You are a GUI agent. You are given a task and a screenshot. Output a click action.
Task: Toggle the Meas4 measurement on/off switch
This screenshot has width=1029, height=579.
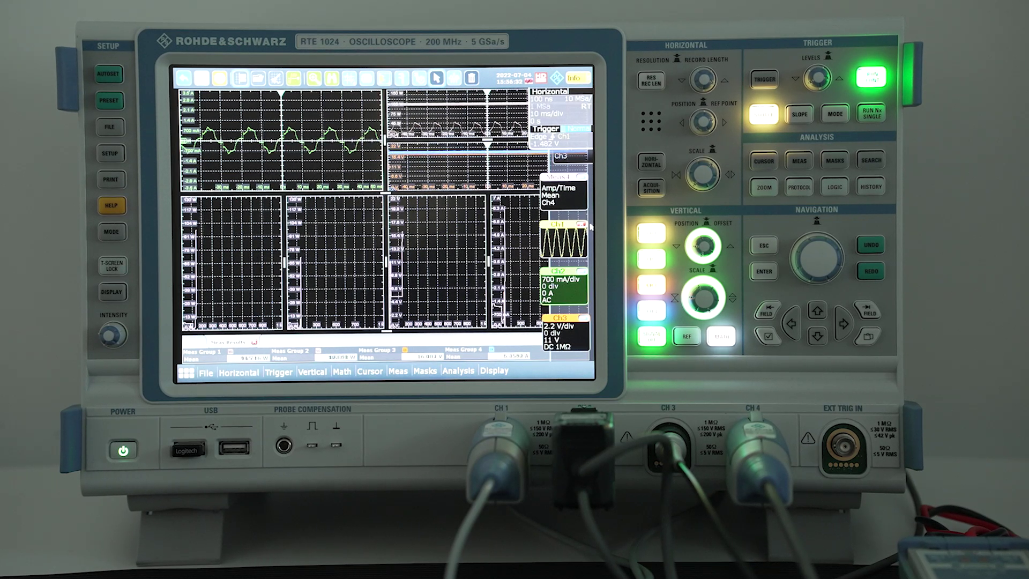tap(580, 177)
